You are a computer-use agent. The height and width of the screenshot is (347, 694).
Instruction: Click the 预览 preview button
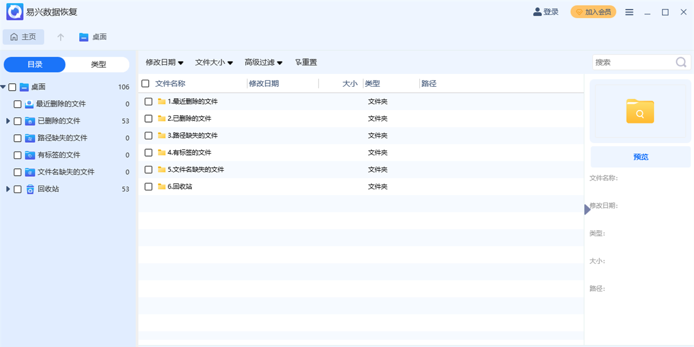click(641, 157)
